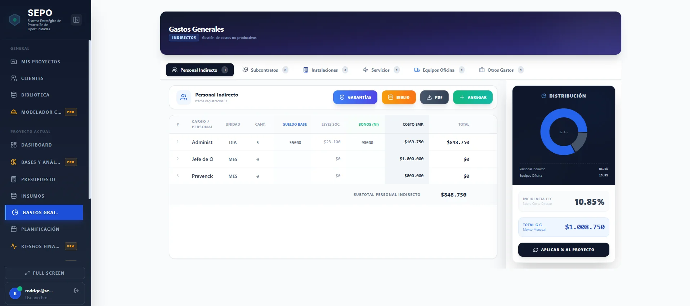Open the Biblioteca section
Image resolution: width=690 pixels, height=306 pixels.
(x=35, y=95)
